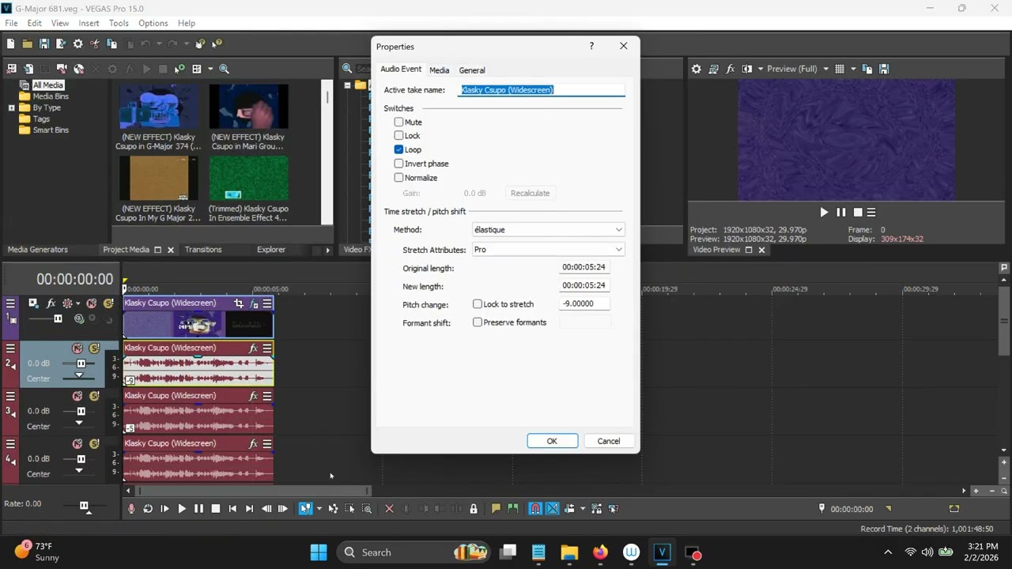The width and height of the screenshot is (1012, 569).
Task: Click the Windows Start button on taskbar
Action: [x=319, y=552]
